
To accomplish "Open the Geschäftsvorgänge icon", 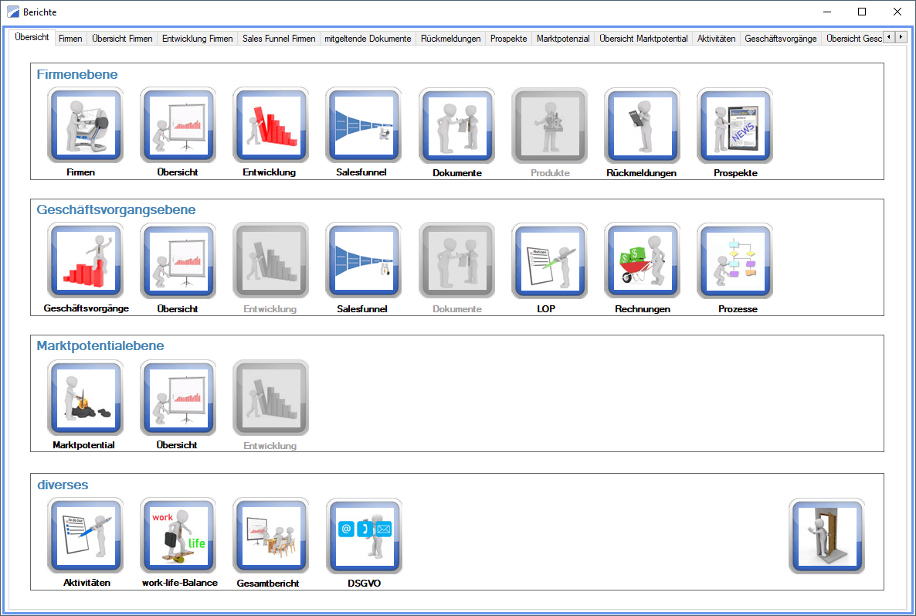I will point(85,261).
